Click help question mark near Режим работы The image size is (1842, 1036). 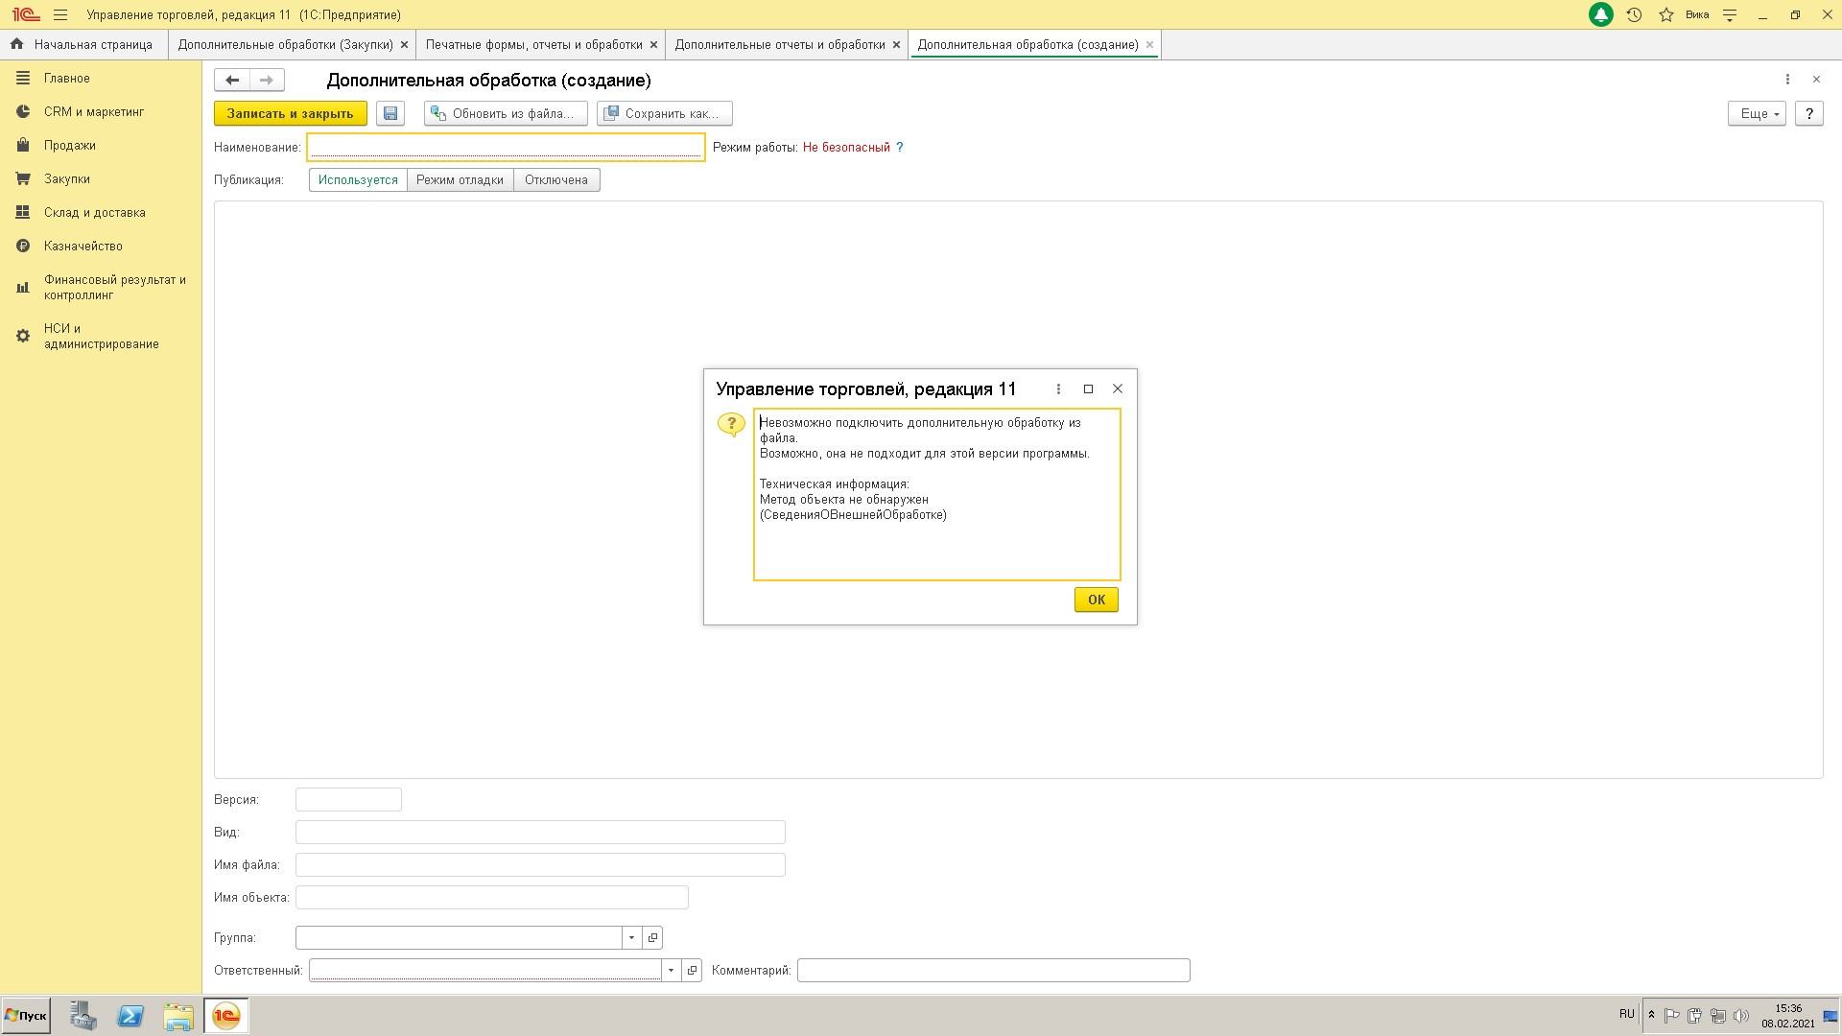pyautogui.click(x=899, y=147)
